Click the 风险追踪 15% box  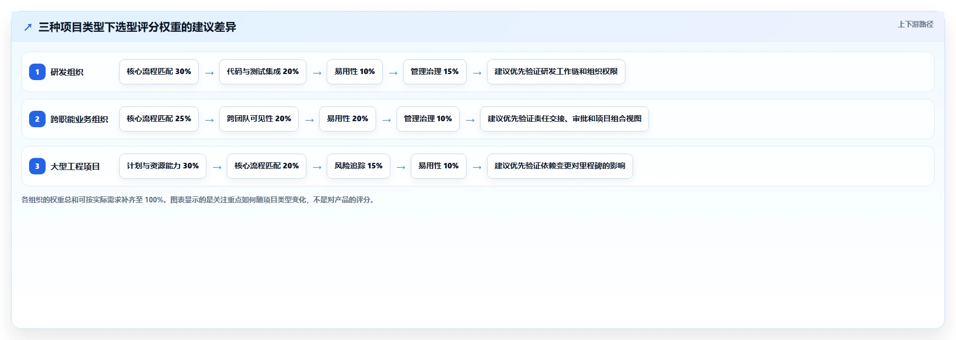359,166
